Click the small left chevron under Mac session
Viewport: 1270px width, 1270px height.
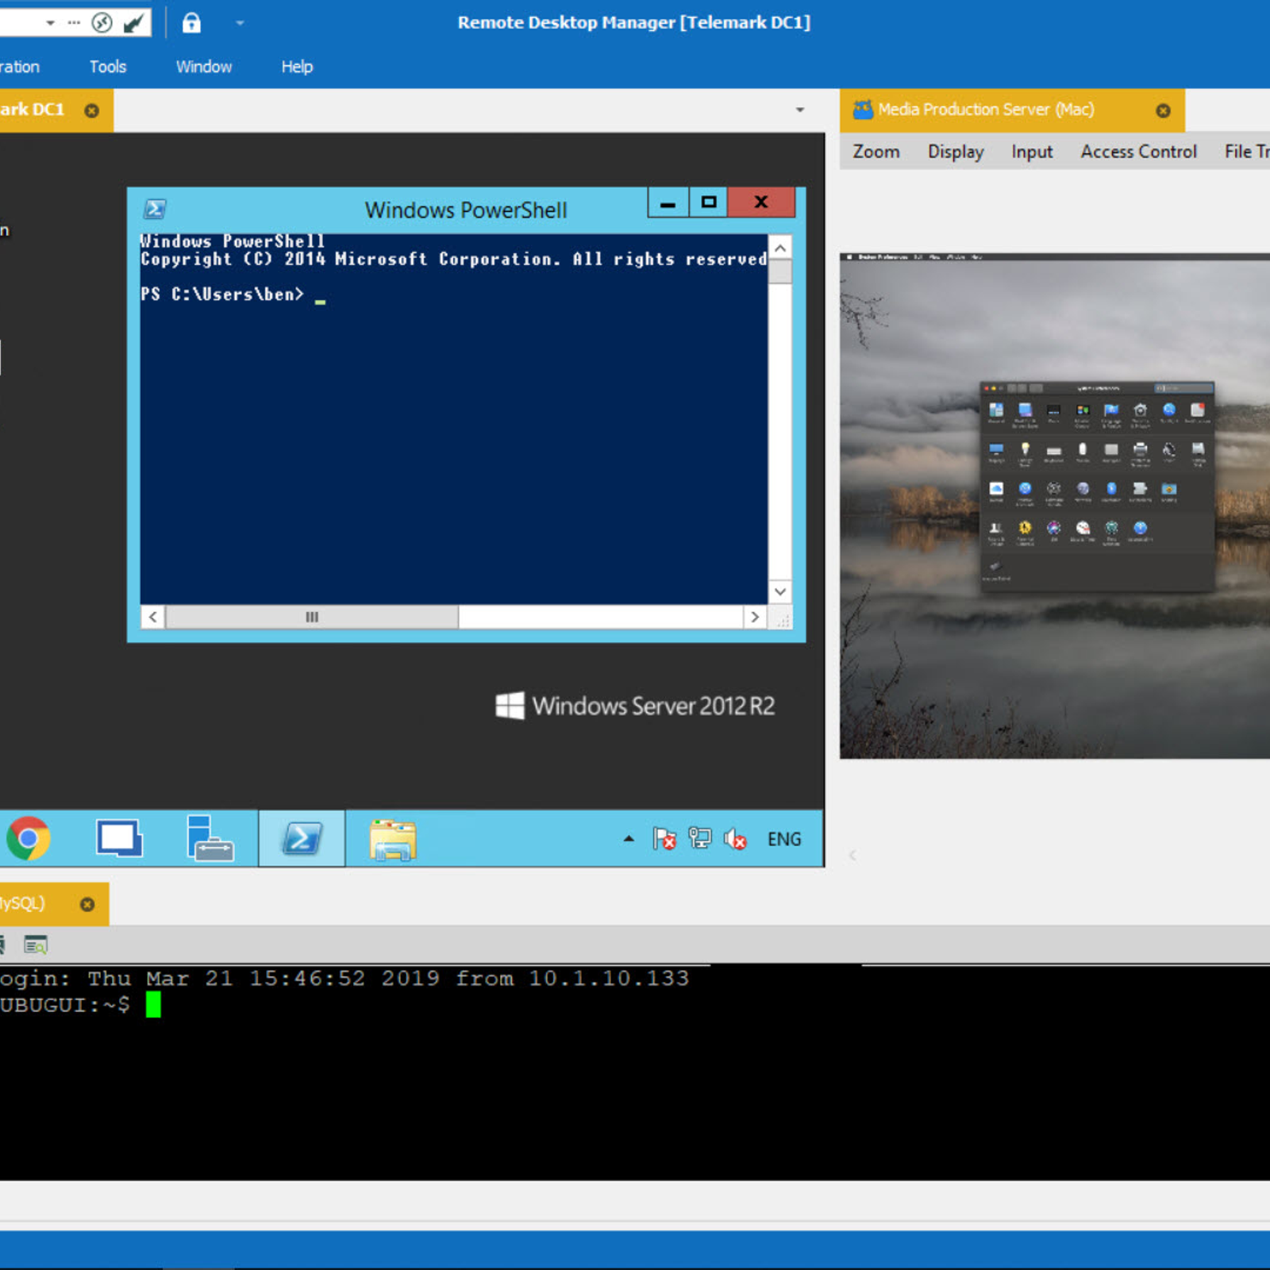coord(852,856)
